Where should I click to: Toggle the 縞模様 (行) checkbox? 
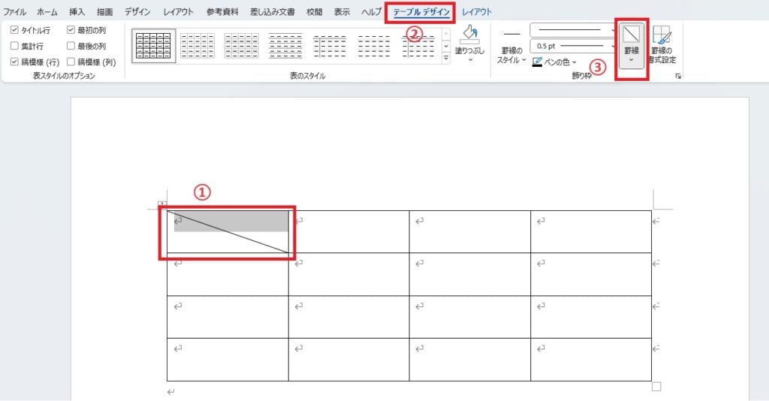[14, 62]
